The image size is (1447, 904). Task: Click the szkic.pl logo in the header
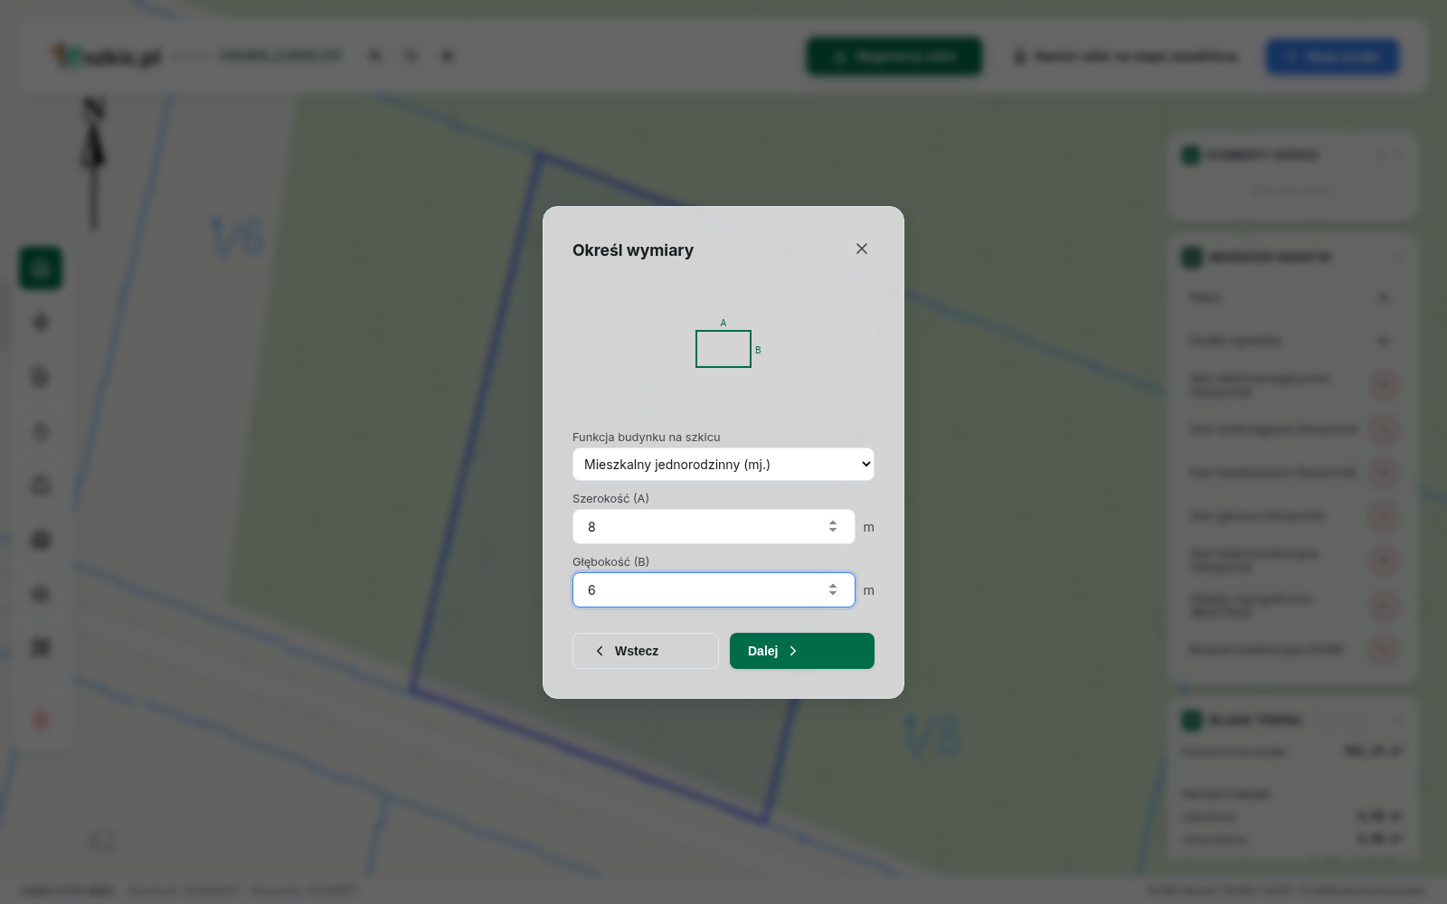click(x=107, y=57)
